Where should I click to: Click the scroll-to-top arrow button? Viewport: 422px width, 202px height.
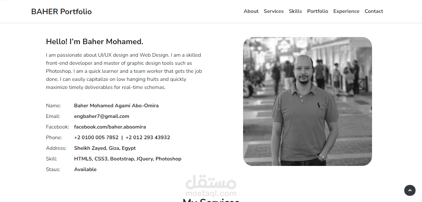coord(410,190)
